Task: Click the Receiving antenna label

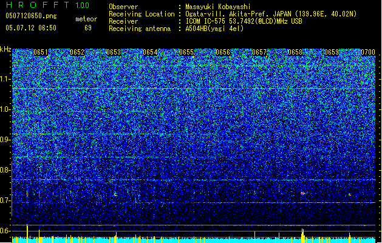Action: click(140, 29)
